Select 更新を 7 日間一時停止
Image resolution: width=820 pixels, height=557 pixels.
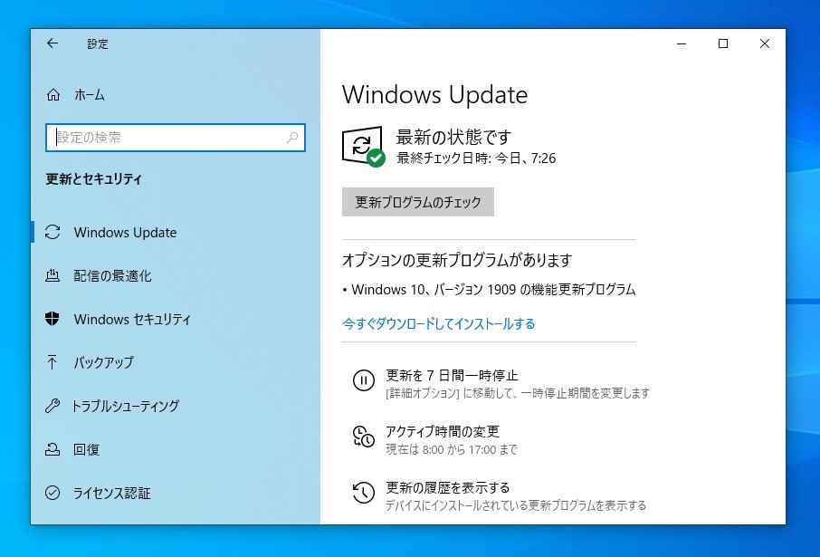452,375
